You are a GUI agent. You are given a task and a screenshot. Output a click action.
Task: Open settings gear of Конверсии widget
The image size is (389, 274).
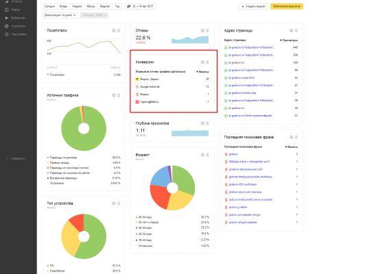202,62
